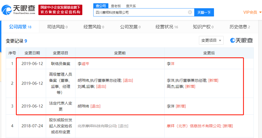Open the VIP会员 dropdown arrow
The image size is (262, 138).
coord(260,12)
